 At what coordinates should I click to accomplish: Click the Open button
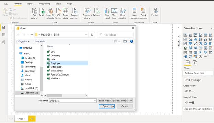(105, 106)
